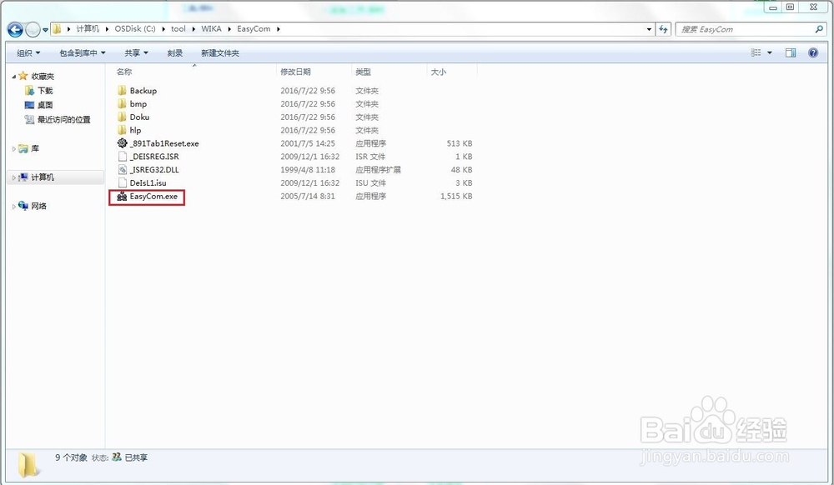Viewport: 834px width, 485px height.
Task: Click the refresh button beside address bar
Action: tap(663, 29)
